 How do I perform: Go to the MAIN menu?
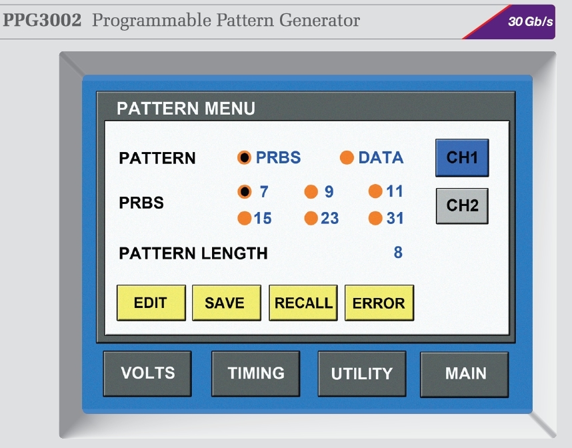coord(465,373)
